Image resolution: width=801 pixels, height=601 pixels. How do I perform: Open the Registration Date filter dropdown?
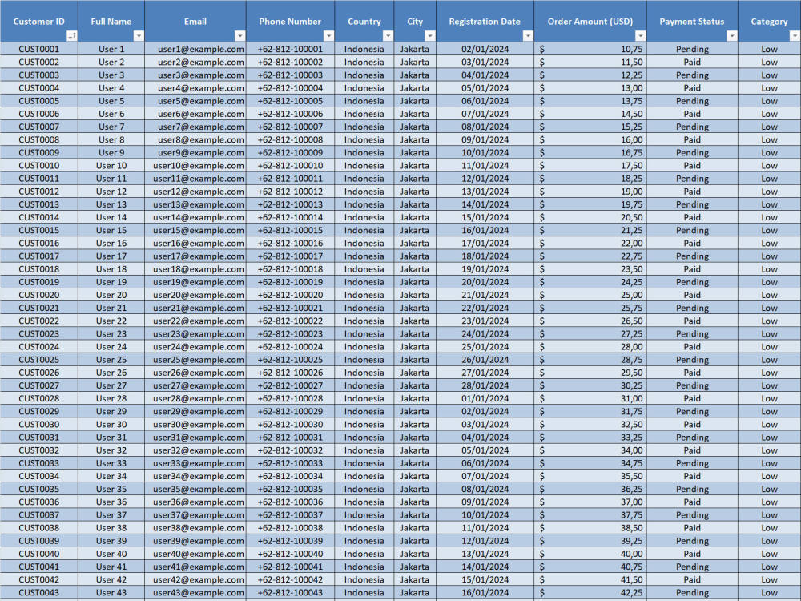(x=528, y=36)
